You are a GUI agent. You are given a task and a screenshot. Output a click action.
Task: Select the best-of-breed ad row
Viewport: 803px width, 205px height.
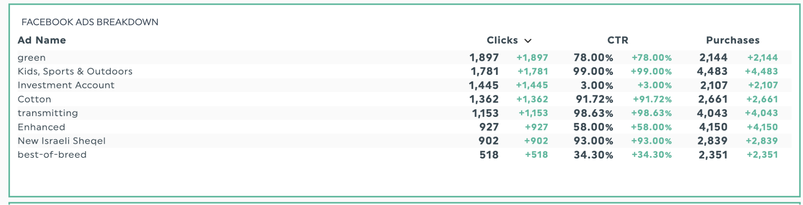(x=52, y=155)
